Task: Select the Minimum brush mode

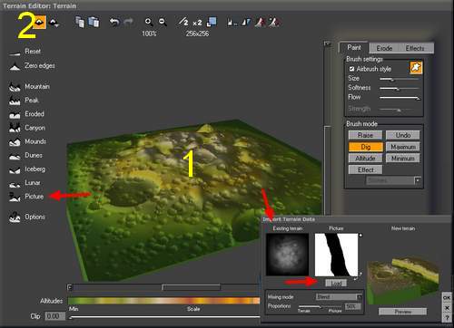Action: tap(403, 159)
